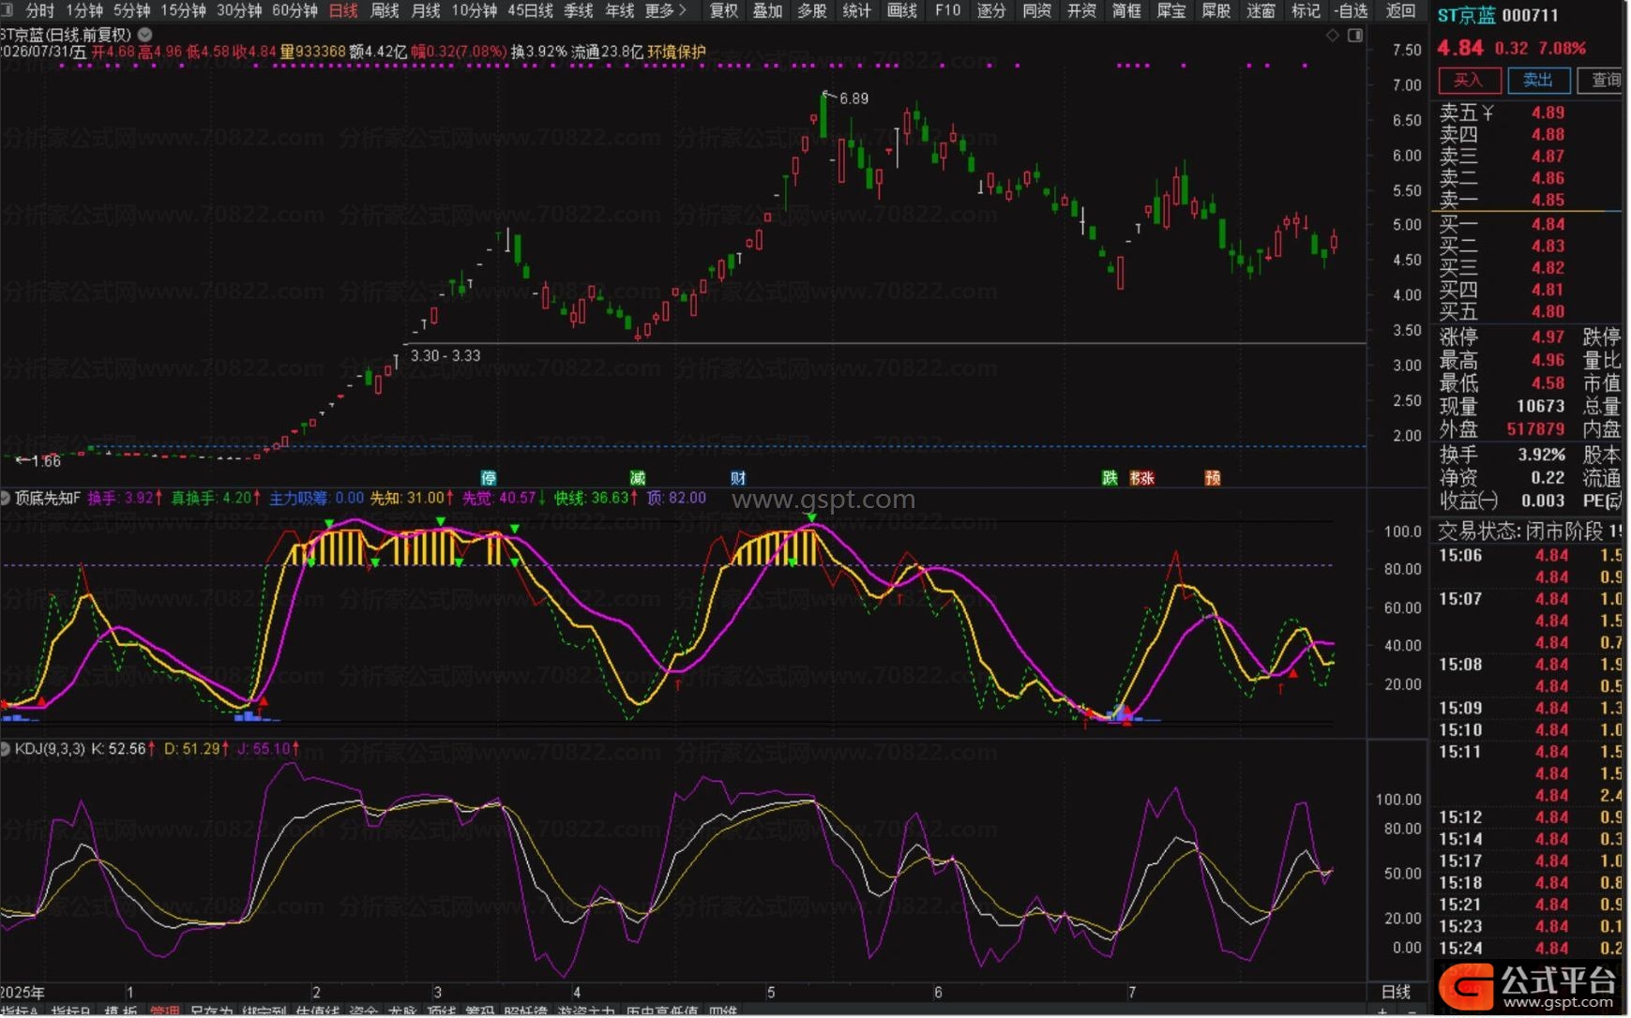The image size is (1631, 1018).
Task: Click the 15:06 trade tick row time
Action: [1460, 556]
